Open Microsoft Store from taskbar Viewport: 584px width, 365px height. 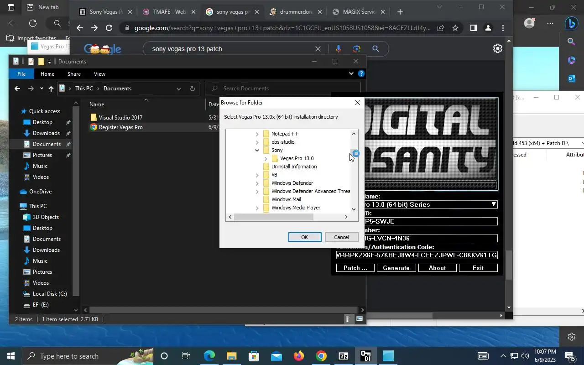[x=254, y=356]
